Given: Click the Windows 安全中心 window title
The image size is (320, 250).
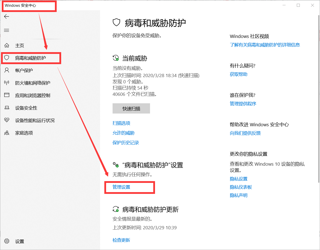Looking at the screenshot, I should click(x=20, y=5).
